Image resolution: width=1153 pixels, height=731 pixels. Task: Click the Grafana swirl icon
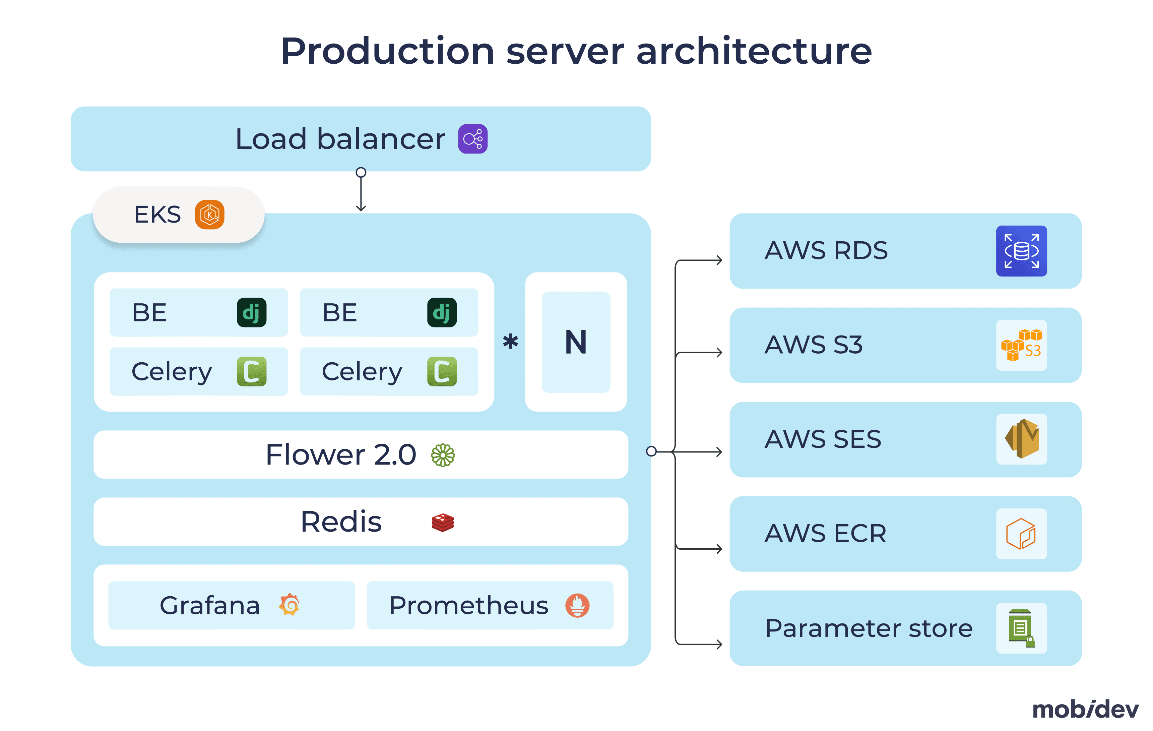[x=290, y=605]
